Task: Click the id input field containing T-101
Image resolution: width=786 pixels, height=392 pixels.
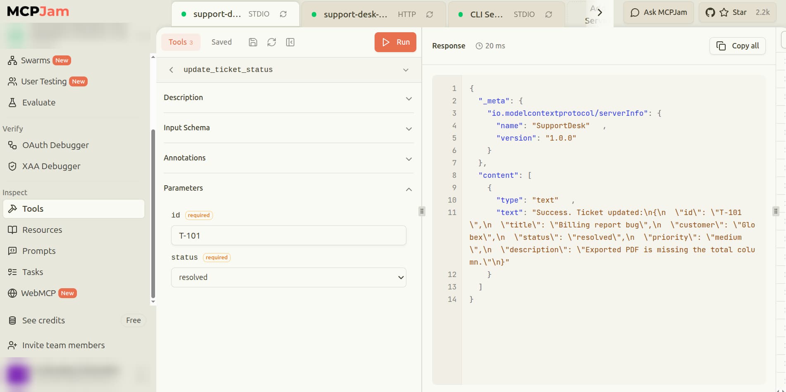Action: (289, 235)
